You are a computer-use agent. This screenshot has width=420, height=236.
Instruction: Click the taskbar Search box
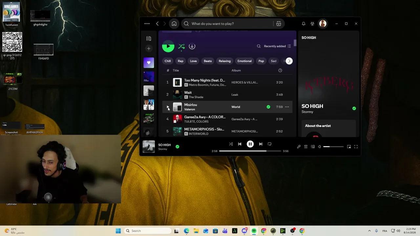(148, 231)
